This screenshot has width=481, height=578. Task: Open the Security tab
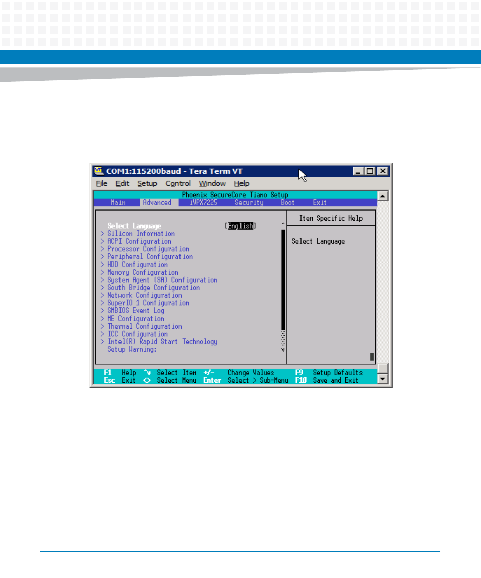tap(250, 203)
